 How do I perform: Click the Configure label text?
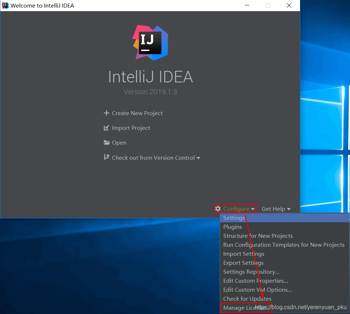[x=236, y=209]
